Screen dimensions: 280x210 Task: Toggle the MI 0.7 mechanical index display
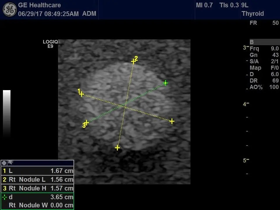(204, 5)
